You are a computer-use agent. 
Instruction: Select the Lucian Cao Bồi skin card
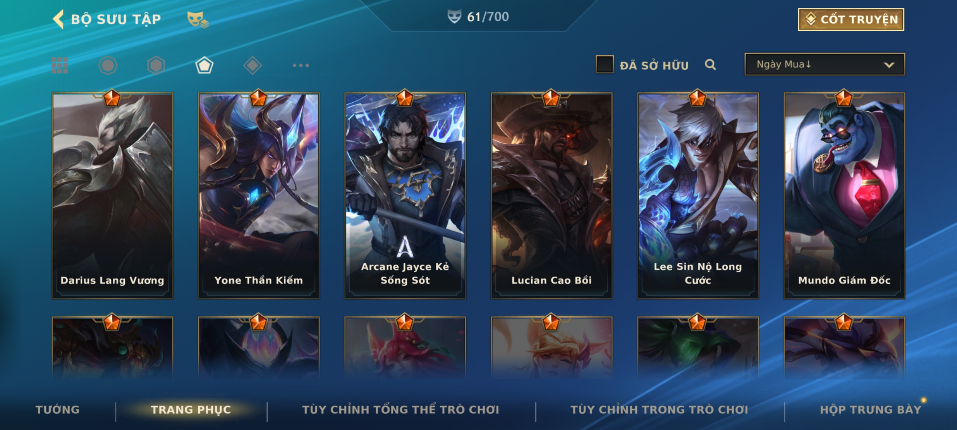(x=551, y=195)
